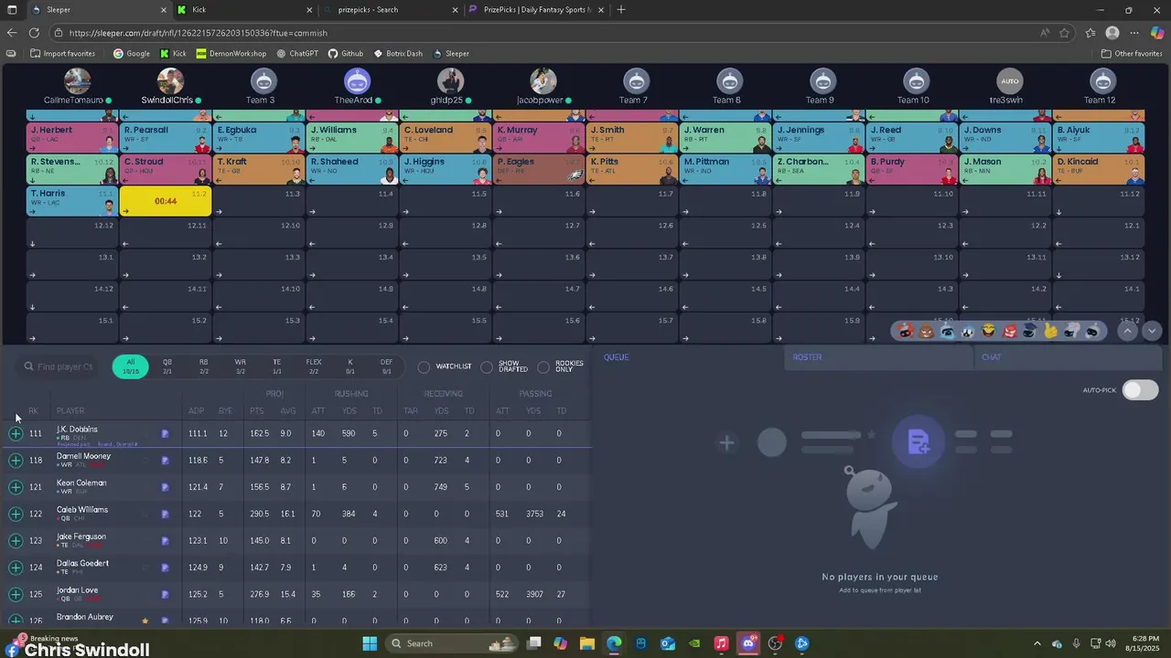Switch to the Queue tab
Screen dimensions: 1171x658
(689, 357)
